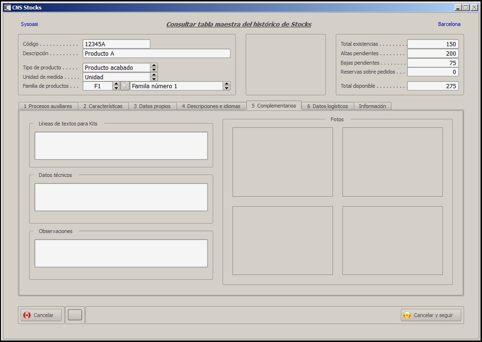Select the lower-right photo box in Fotos
Screen dimensions: 482x342
(x=392, y=241)
